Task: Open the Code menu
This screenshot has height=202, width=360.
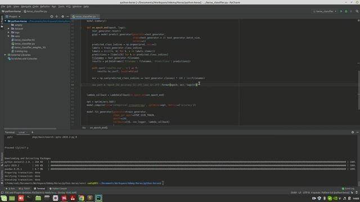Action: point(35,6)
